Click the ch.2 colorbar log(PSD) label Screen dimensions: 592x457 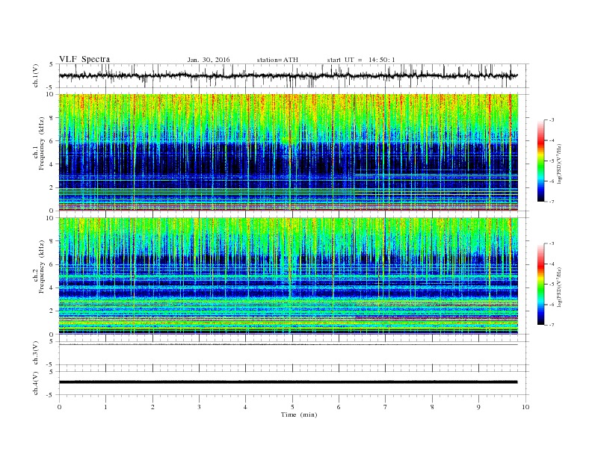tap(559, 287)
